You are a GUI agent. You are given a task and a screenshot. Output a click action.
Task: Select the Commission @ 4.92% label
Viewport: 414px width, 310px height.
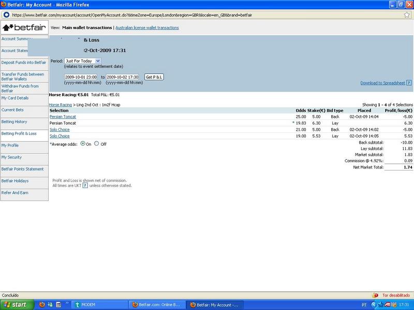coord(364,161)
